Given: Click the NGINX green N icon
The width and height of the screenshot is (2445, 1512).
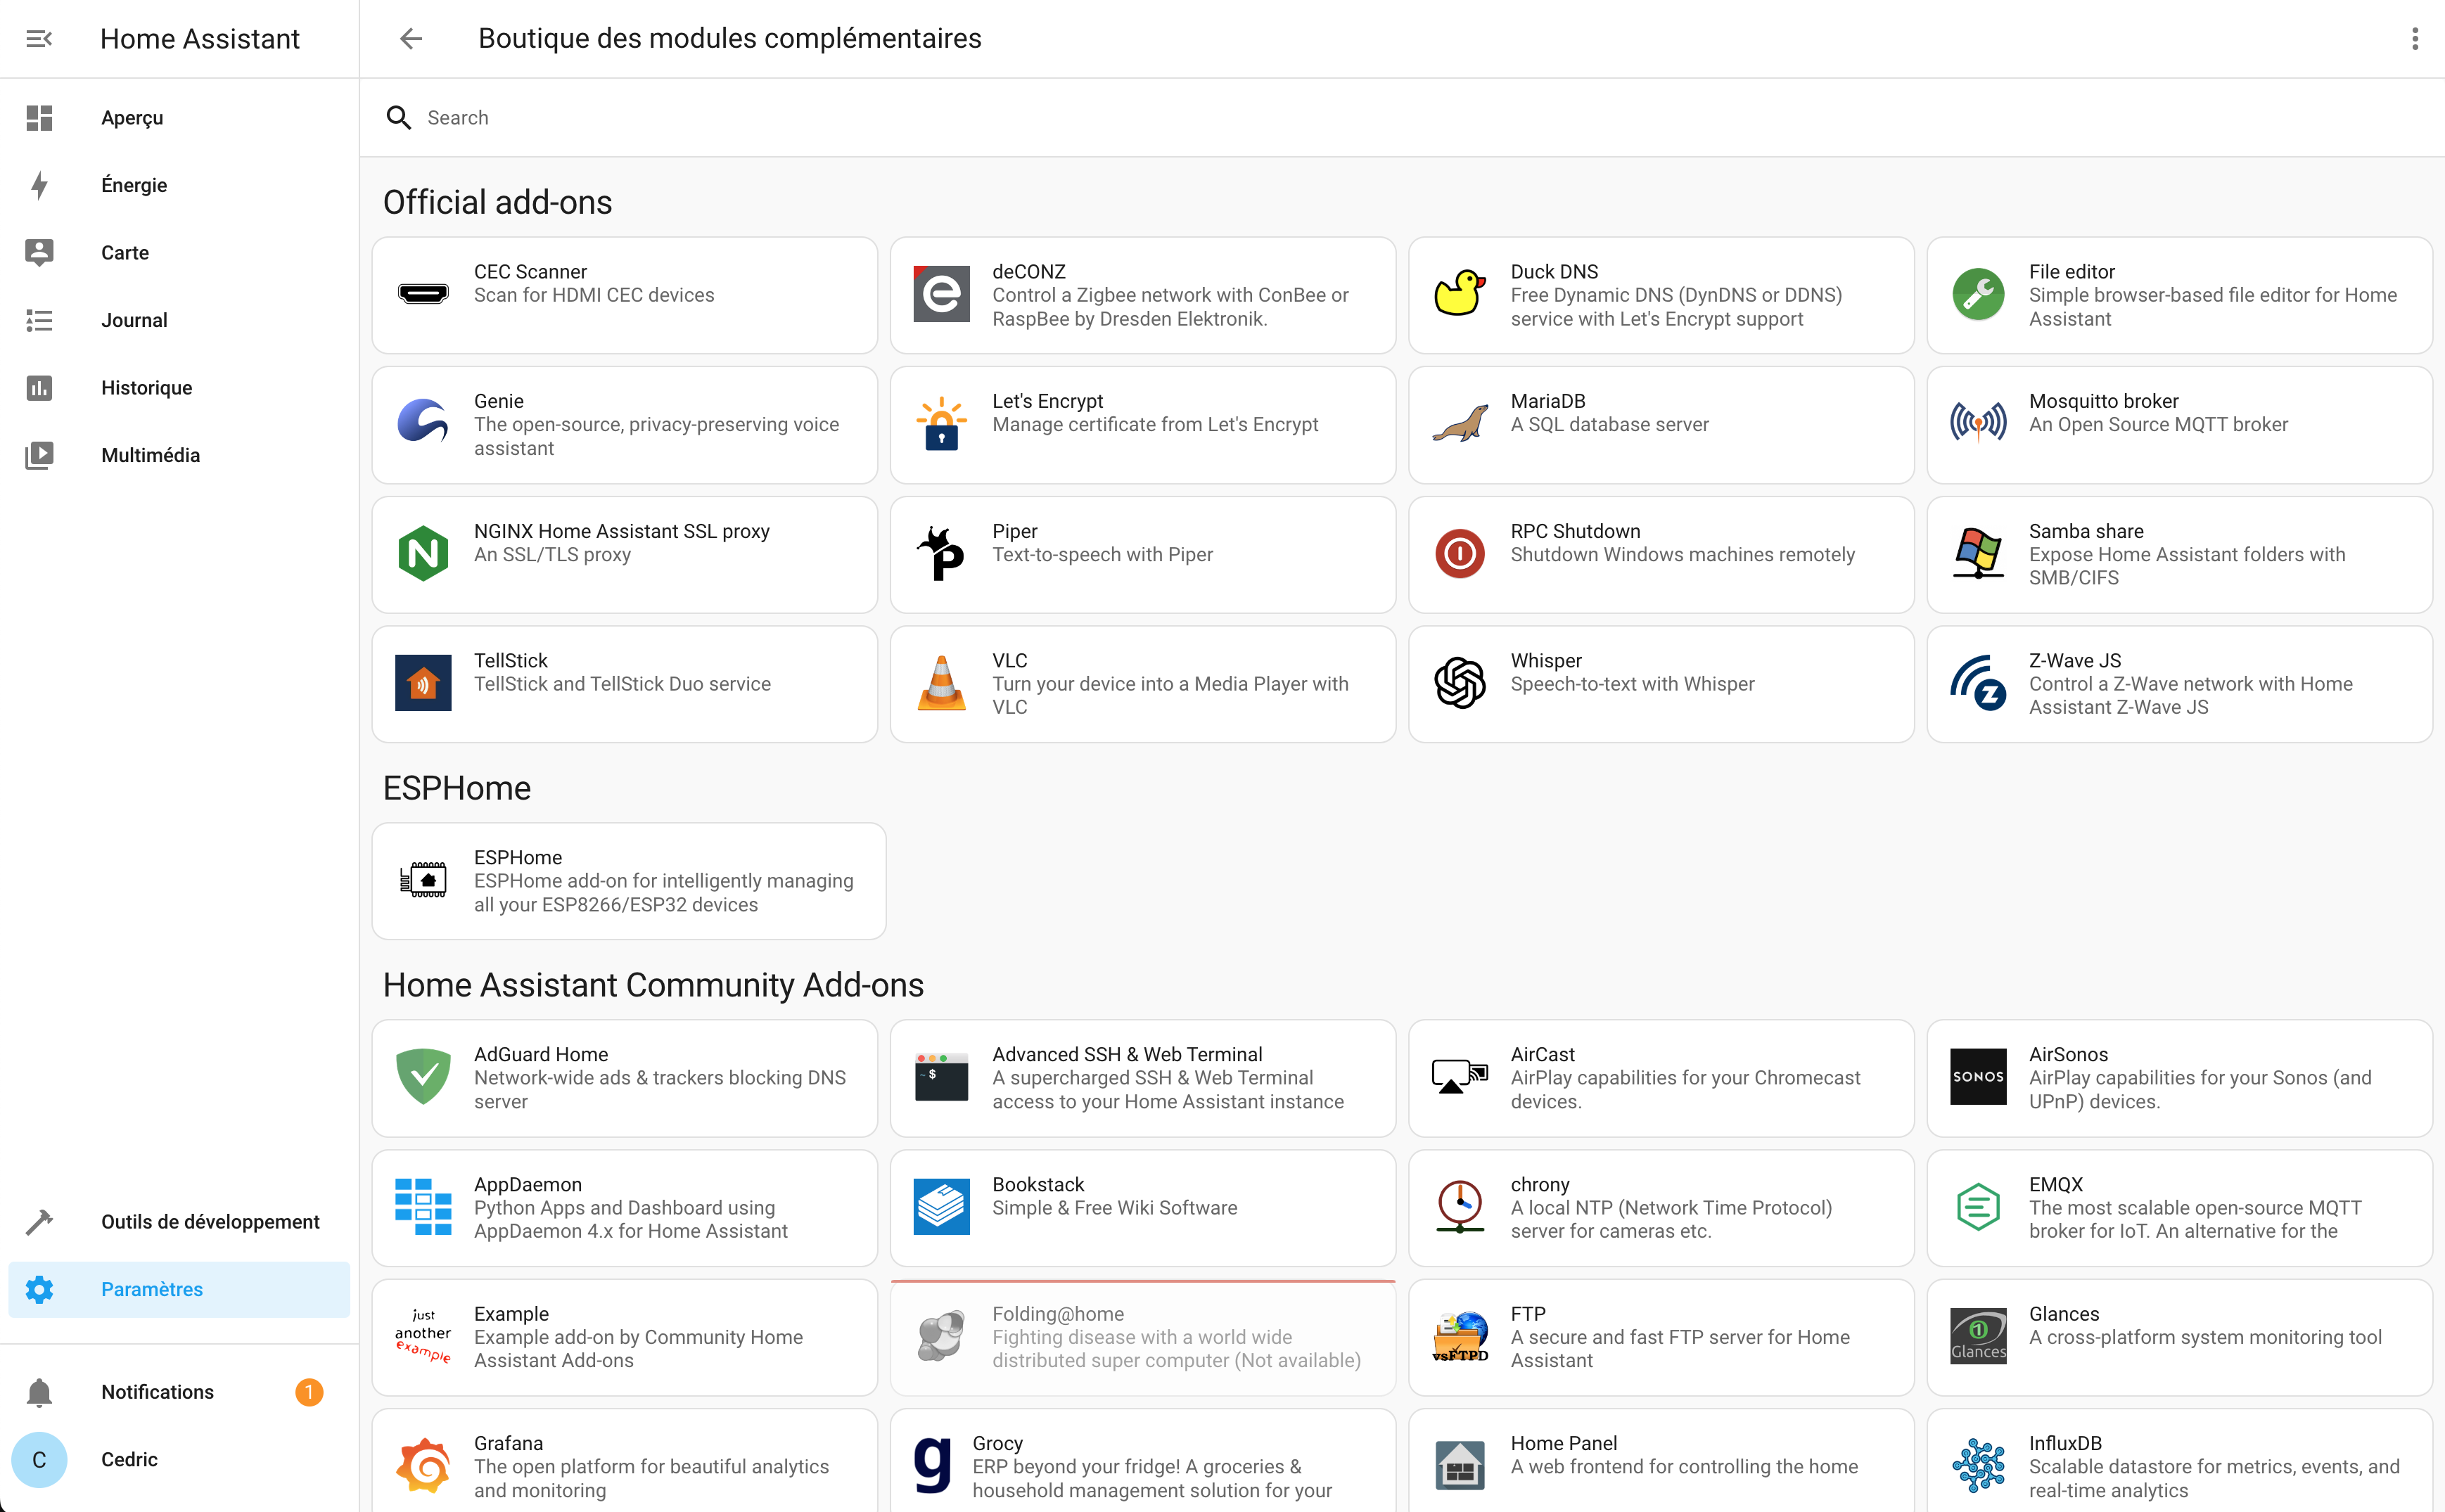Looking at the screenshot, I should tap(423, 553).
